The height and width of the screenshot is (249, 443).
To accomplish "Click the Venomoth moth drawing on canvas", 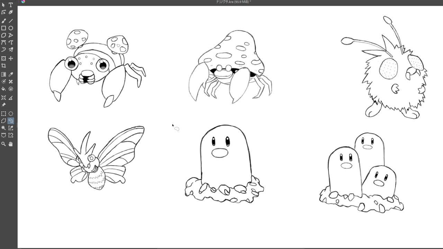I will 96,158.
